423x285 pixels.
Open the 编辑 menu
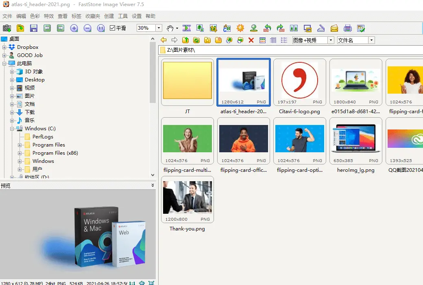click(x=21, y=16)
